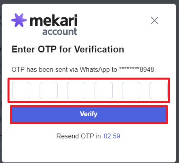This screenshot has height=163, width=179.
Task: Click the Resend OTP in label
Action: click(78, 136)
